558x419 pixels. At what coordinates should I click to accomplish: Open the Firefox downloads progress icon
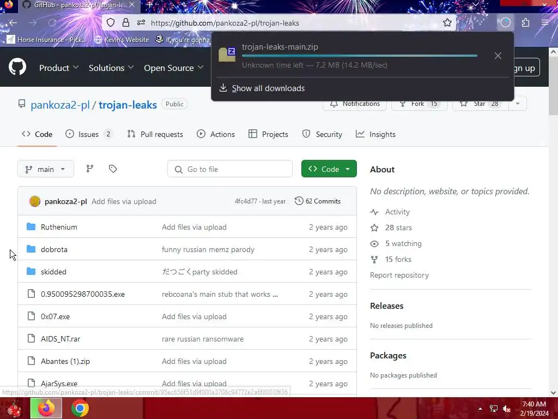pos(506,23)
